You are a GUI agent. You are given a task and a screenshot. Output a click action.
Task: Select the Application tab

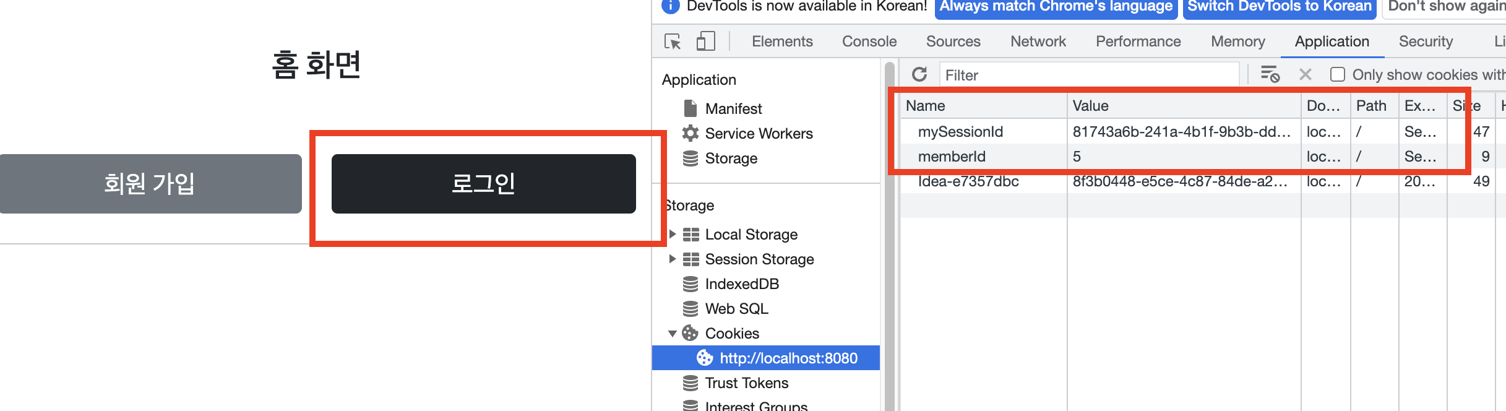1332,41
